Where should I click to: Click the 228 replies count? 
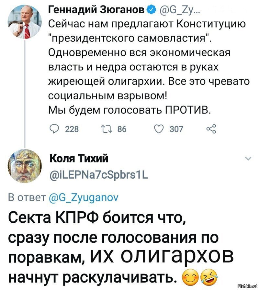72,129
